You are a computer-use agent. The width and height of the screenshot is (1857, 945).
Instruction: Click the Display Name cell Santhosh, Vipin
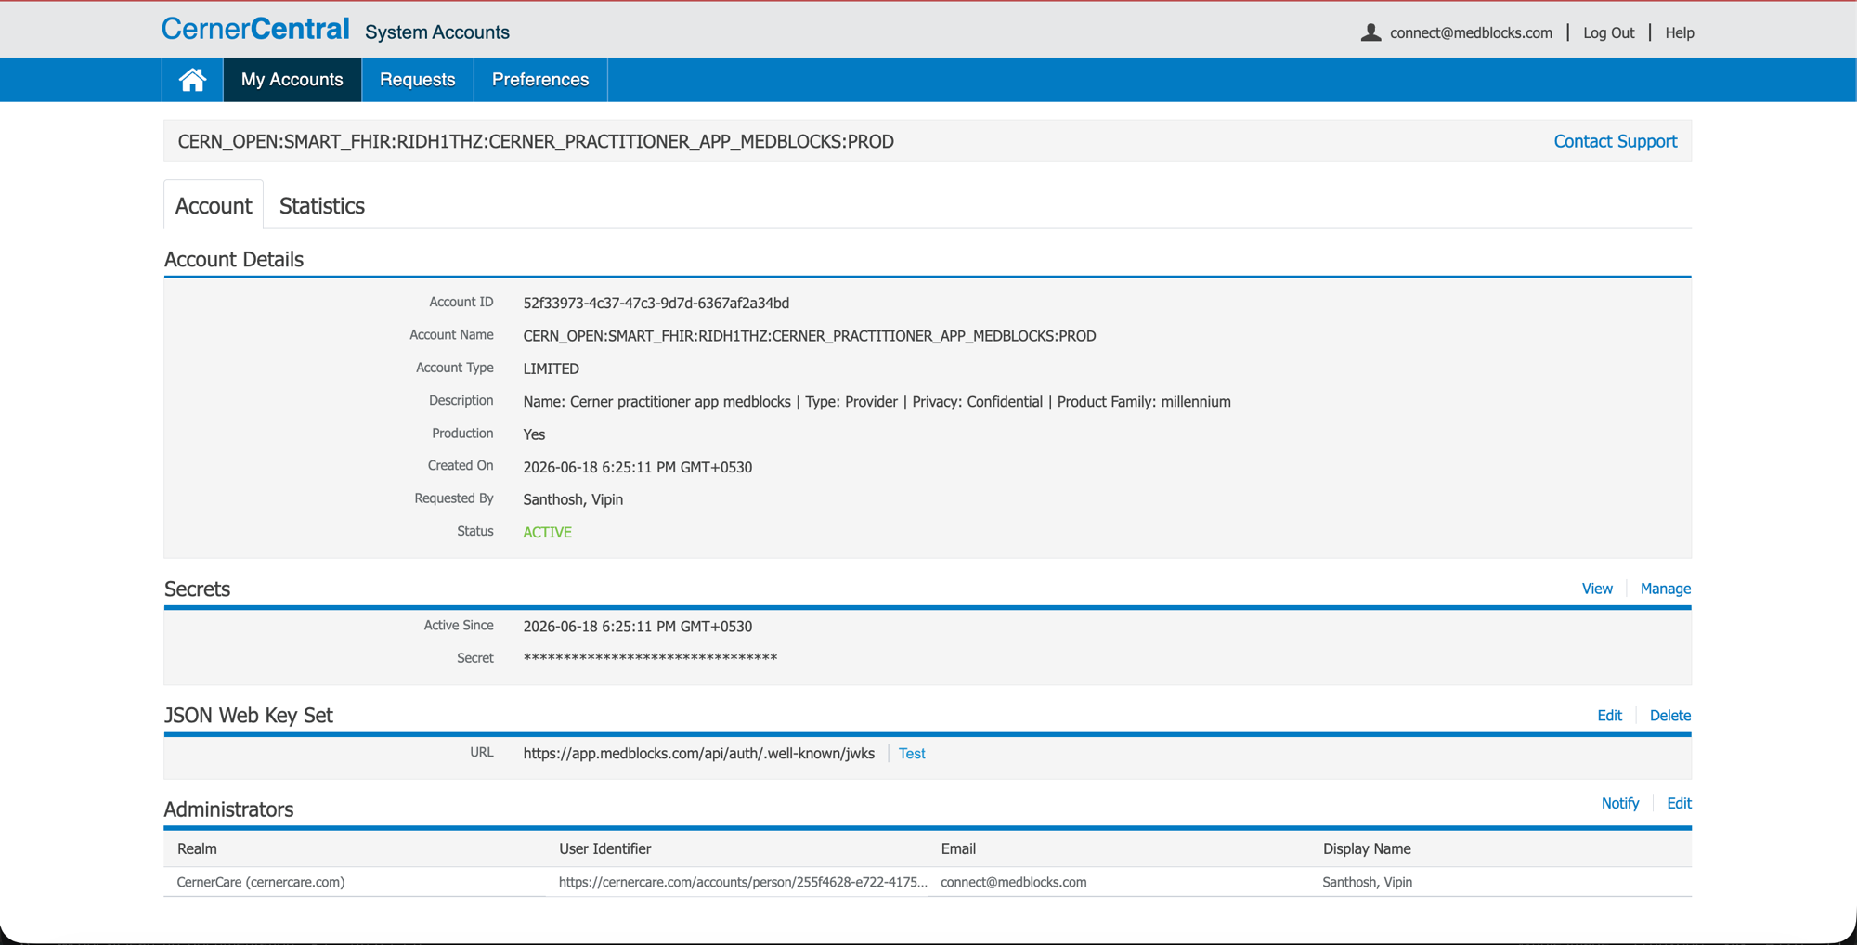click(x=1367, y=882)
